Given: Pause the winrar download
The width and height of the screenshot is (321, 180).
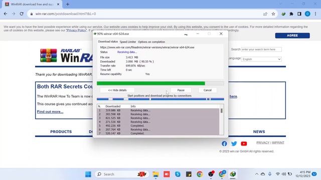Looking at the screenshot, I should click(181, 90).
